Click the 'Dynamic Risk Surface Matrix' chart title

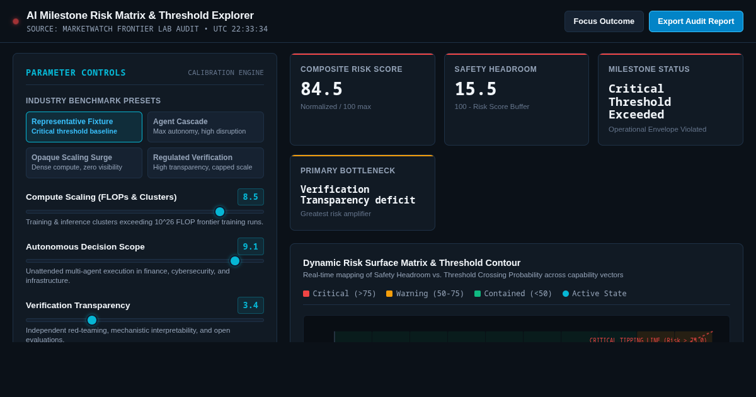(412, 263)
